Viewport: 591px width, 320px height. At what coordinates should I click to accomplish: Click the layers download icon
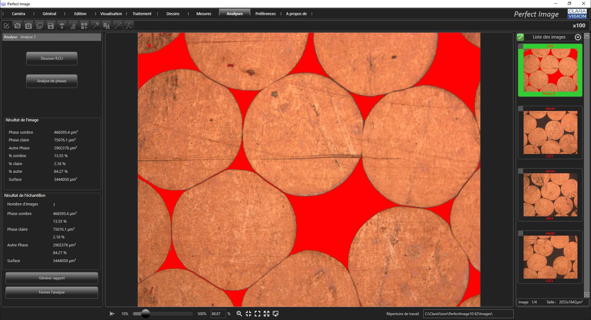(x=62, y=26)
